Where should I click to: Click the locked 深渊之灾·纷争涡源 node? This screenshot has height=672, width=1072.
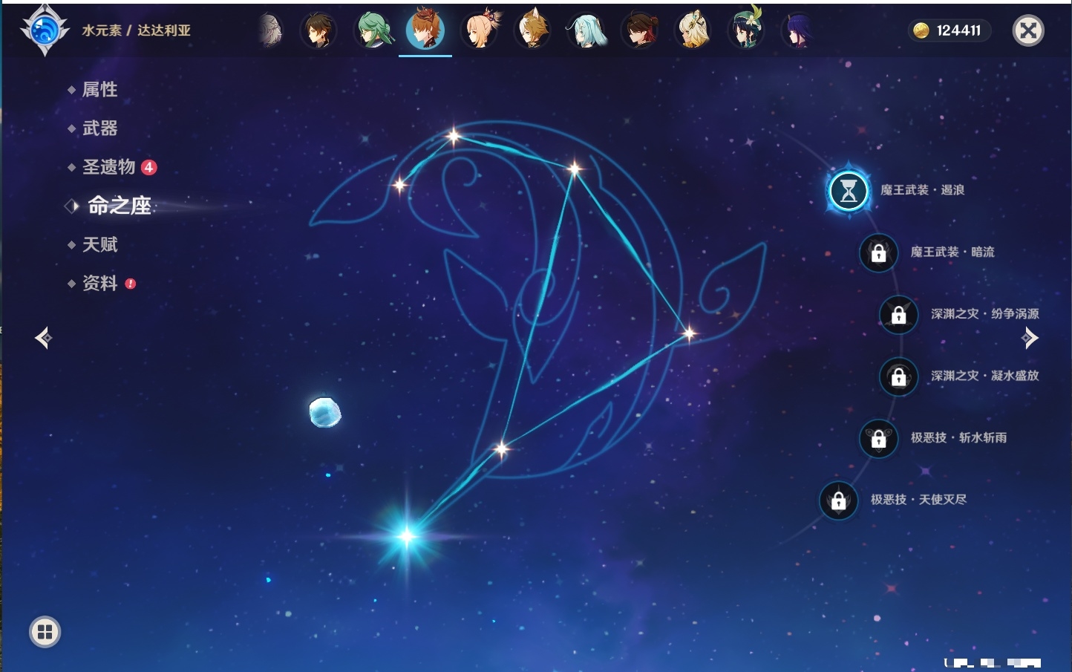[898, 314]
